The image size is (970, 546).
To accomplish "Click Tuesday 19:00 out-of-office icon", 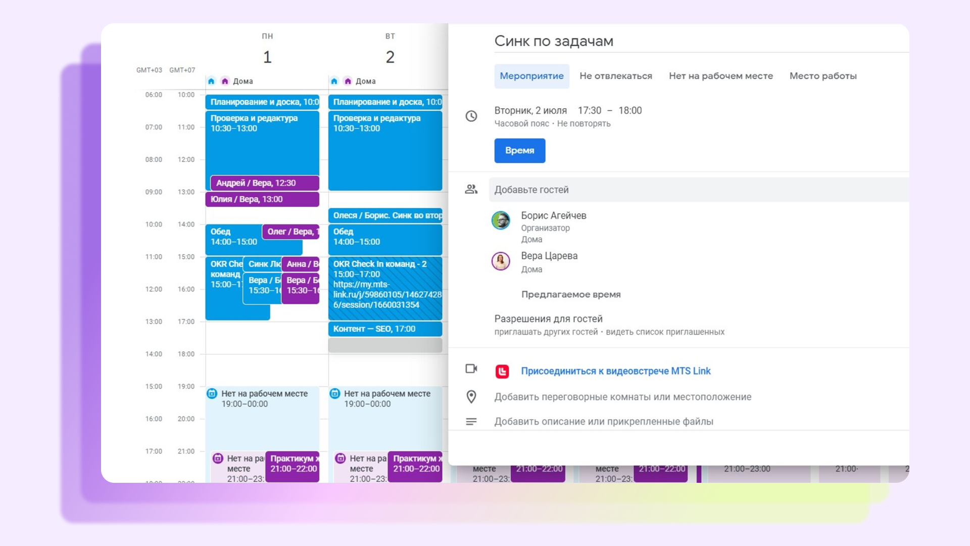I will 335,393.
